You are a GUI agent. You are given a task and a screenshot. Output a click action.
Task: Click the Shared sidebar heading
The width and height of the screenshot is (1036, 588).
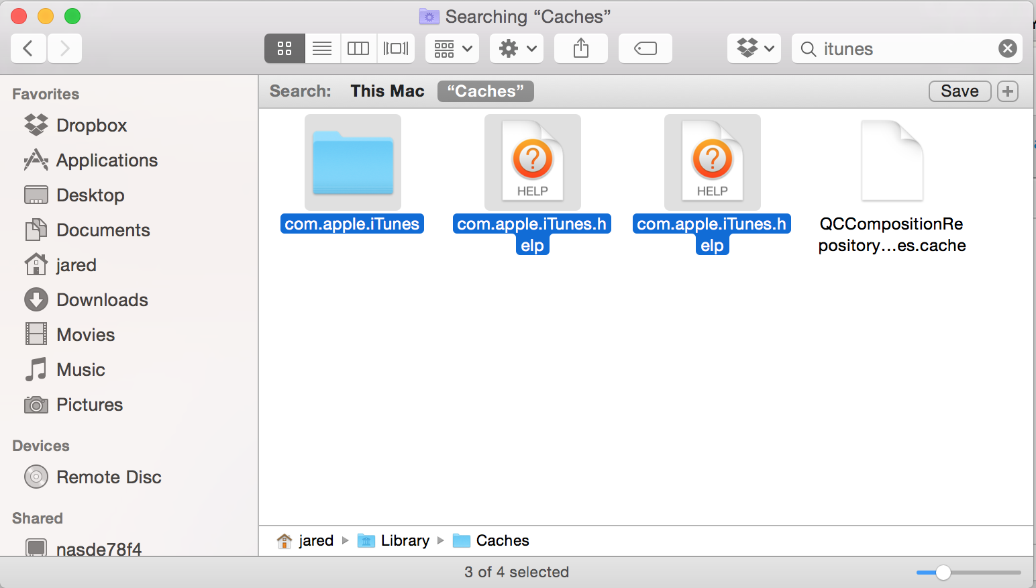tap(38, 518)
